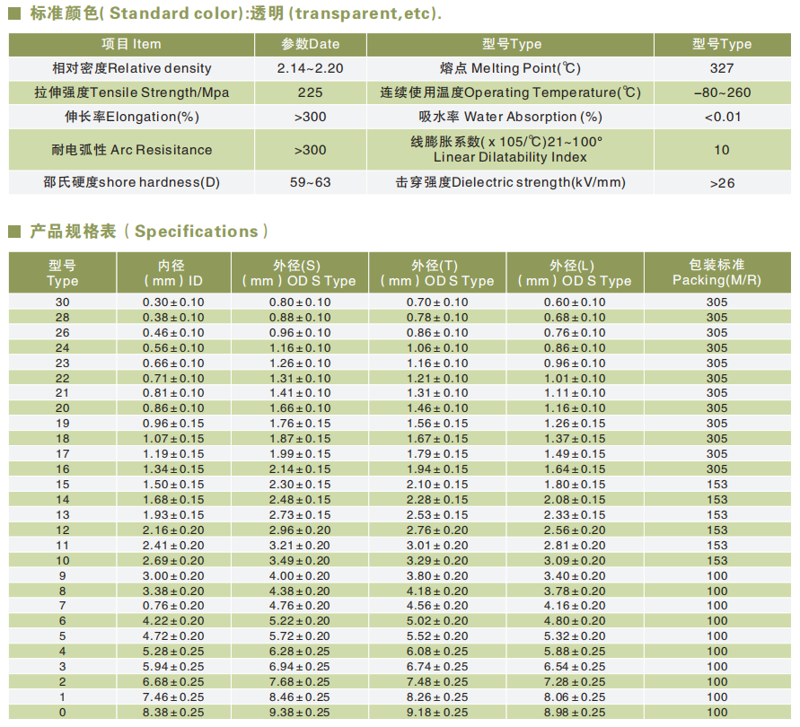Click the Arc Resistance row label
The image size is (800, 727).
click(132, 150)
